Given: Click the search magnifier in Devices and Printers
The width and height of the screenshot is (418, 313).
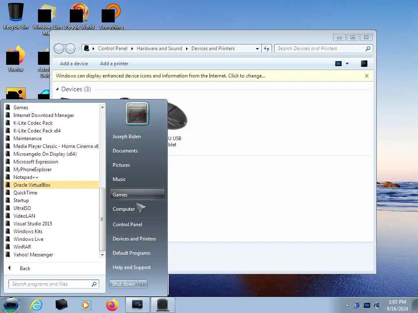Looking at the screenshot, I should (368, 48).
